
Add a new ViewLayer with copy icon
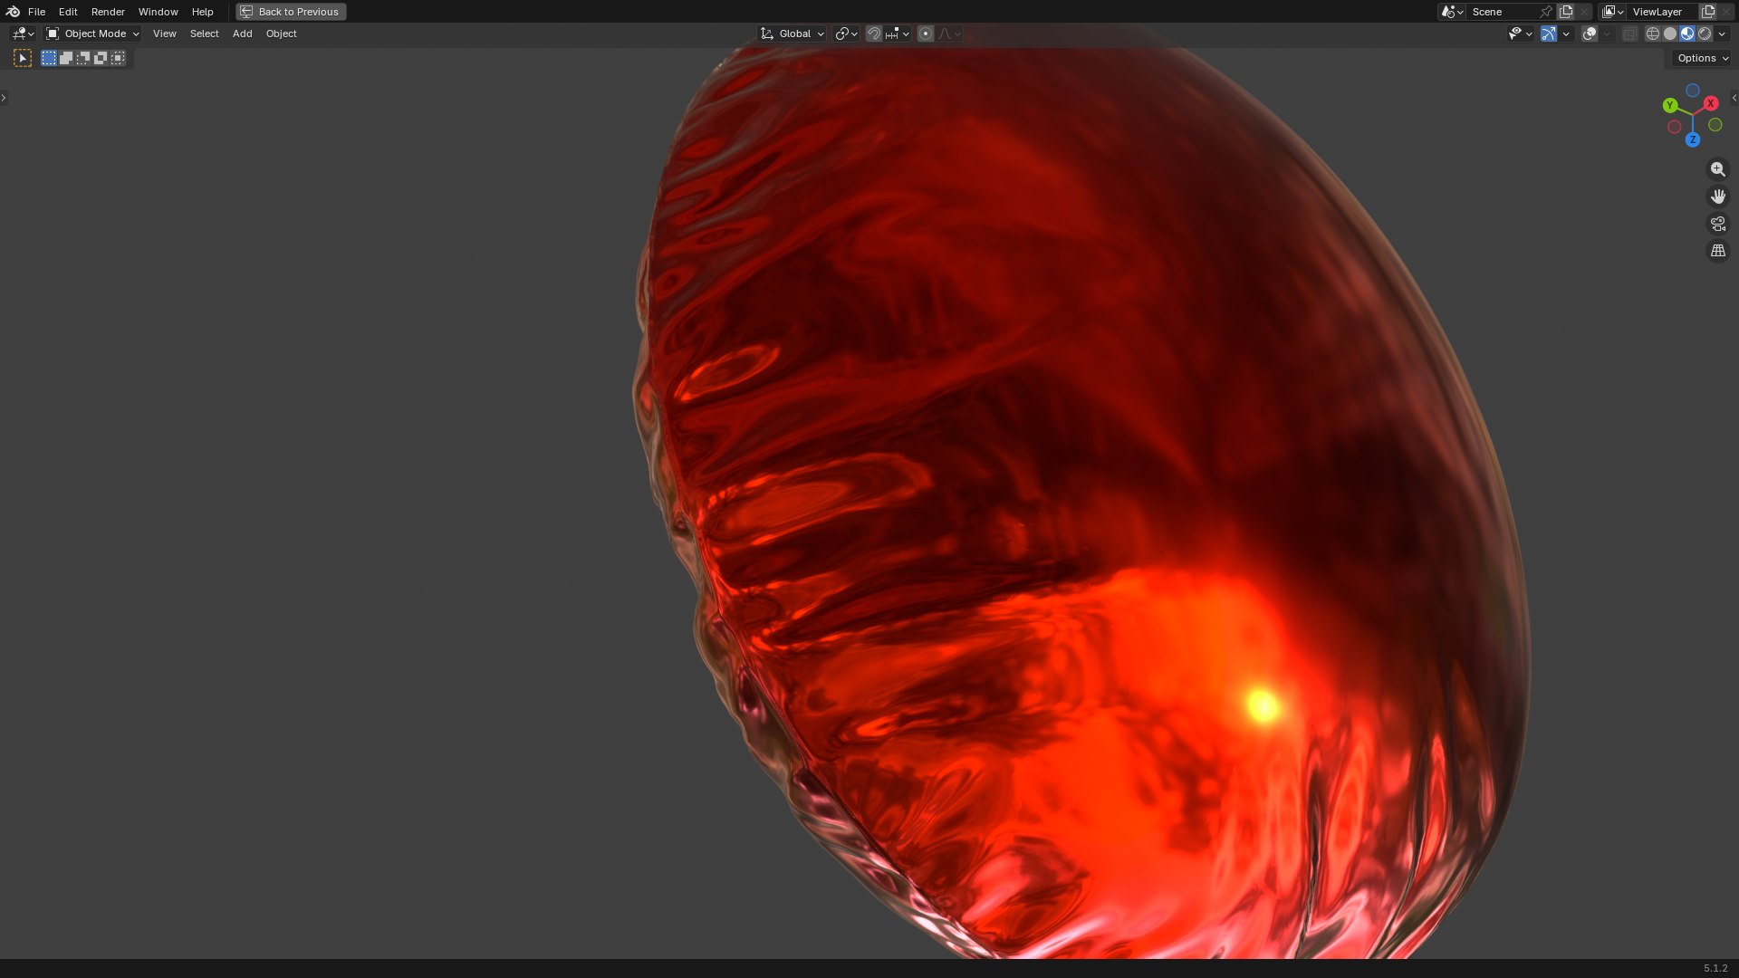(x=1708, y=12)
